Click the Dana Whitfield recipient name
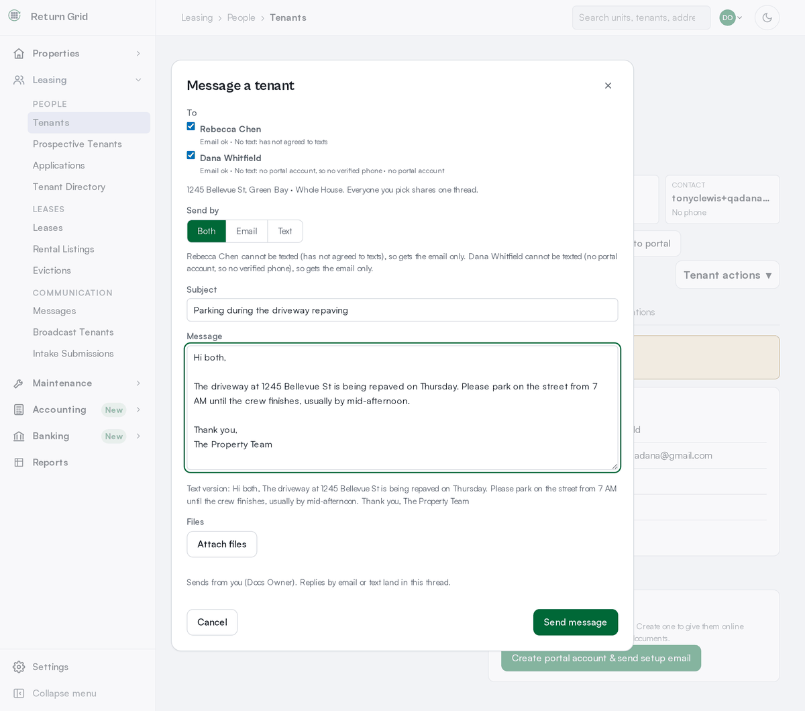The image size is (805, 711). click(x=231, y=158)
